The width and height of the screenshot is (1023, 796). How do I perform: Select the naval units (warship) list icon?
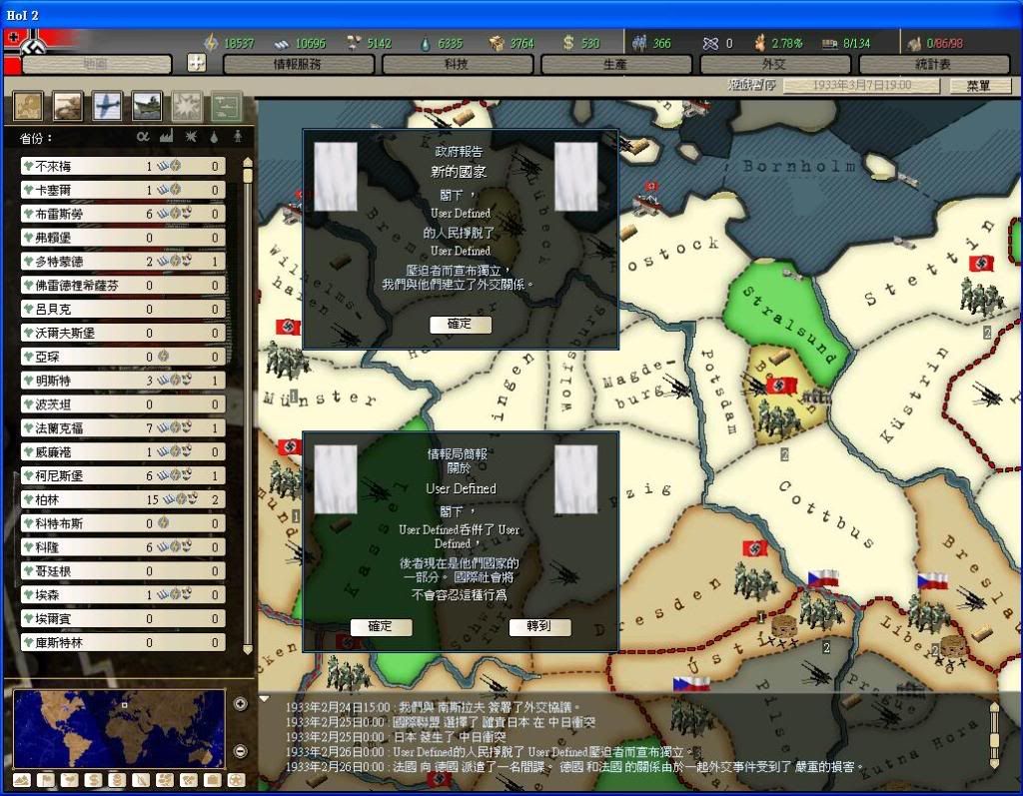click(147, 105)
